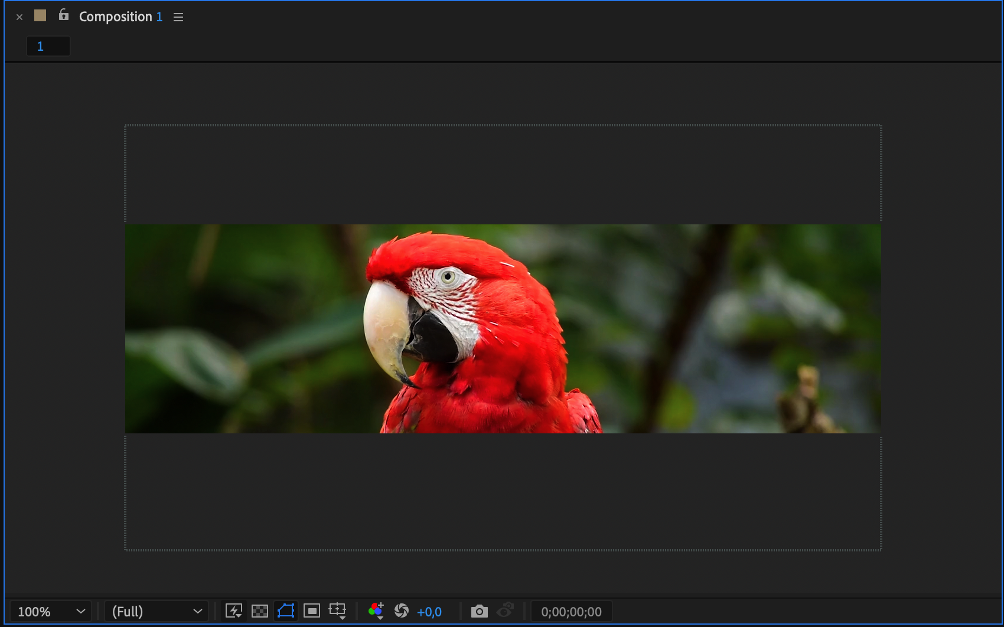Open the Fast Previews lightning menu
Screen dimensions: 1004x627
pyautogui.click(x=234, y=611)
